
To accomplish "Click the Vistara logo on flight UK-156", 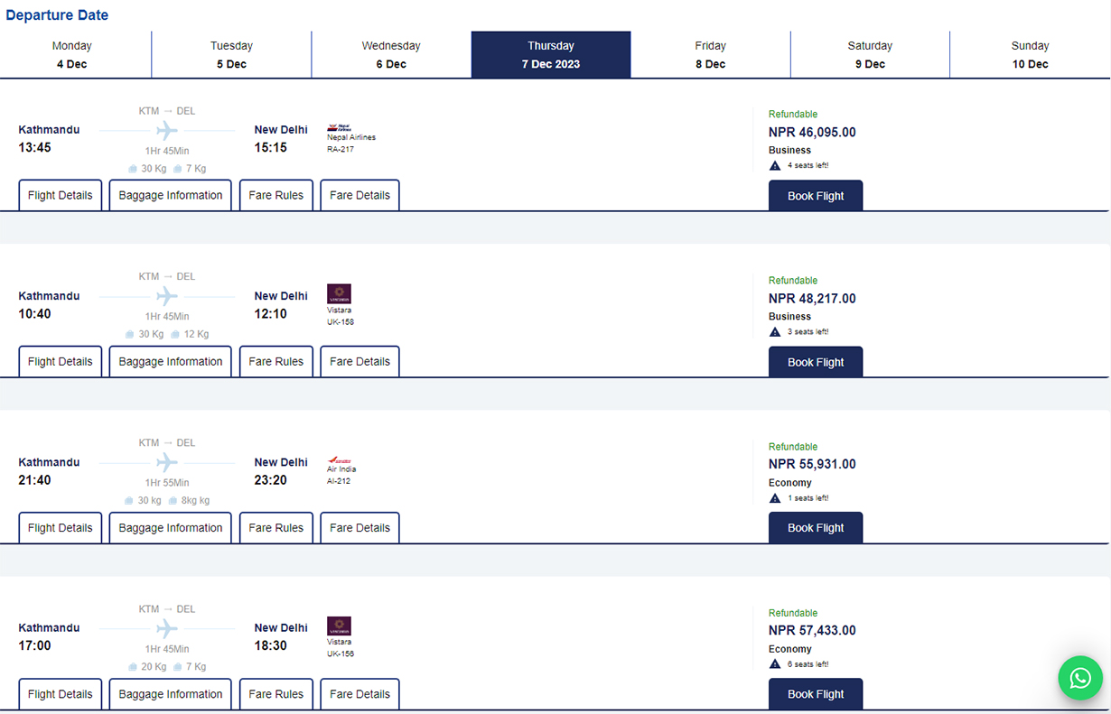I will [x=339, y=626].
